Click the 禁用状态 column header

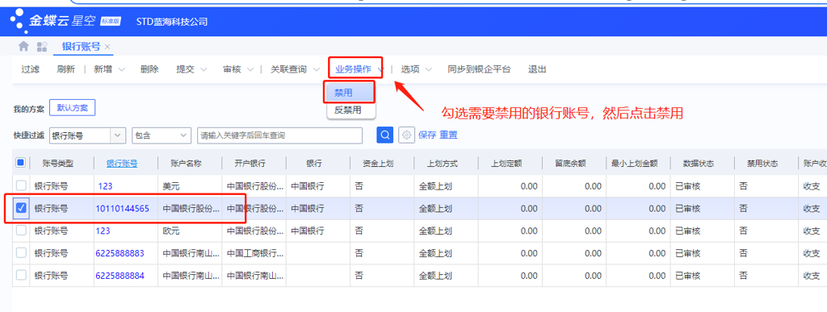[x=762, y=164]
